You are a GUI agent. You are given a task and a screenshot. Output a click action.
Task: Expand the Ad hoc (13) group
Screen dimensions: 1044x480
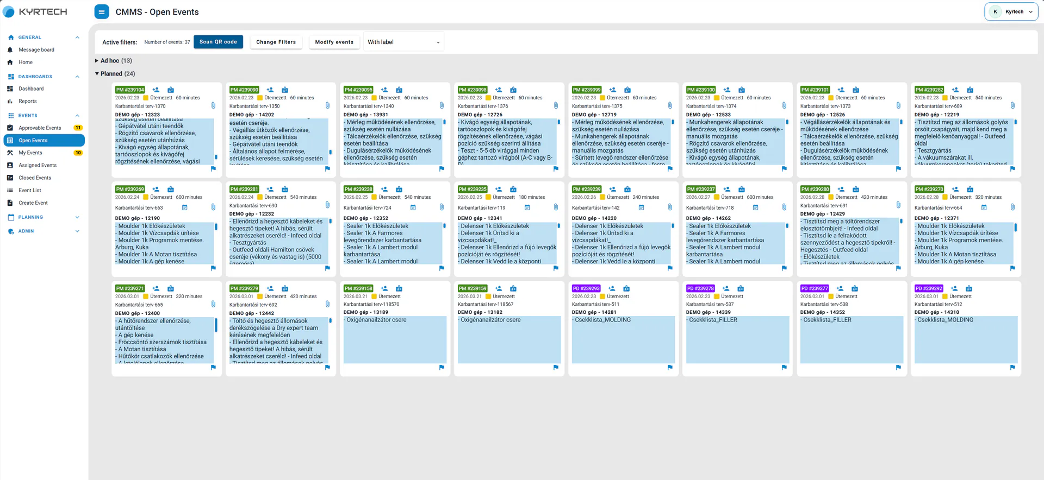pyautogui.click(x=113, y=61)
